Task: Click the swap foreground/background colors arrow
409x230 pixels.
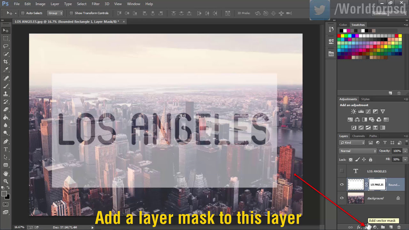Action: coord(8,188)
